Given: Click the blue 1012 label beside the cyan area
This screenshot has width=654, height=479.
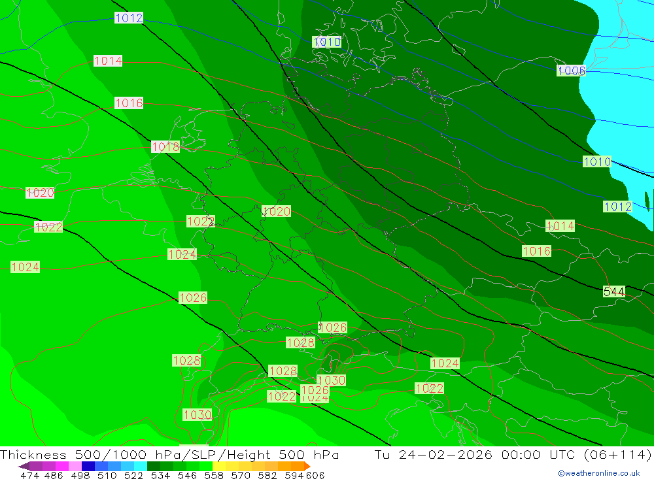Looking at the screenshot, I should click(x=618, y=206).
